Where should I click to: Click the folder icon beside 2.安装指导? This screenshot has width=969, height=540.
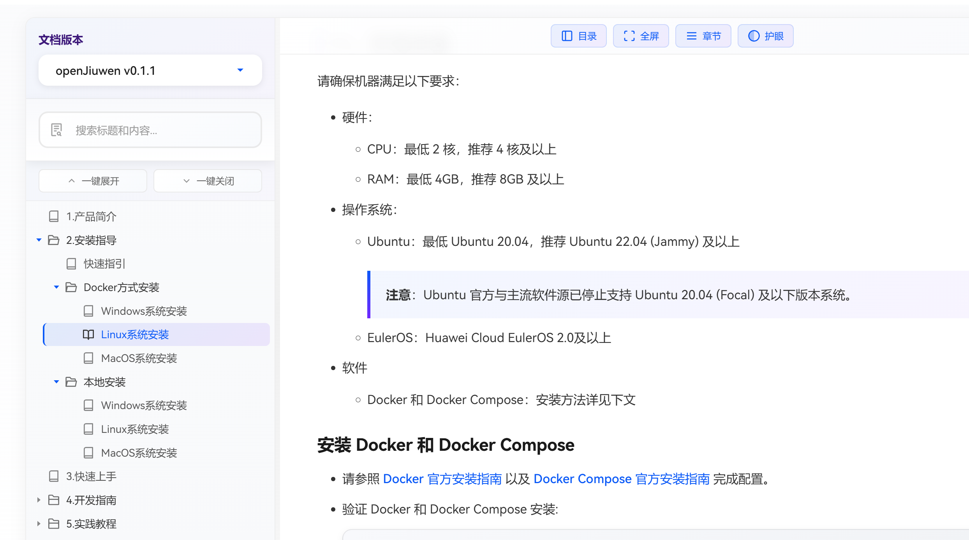point(53,240)
